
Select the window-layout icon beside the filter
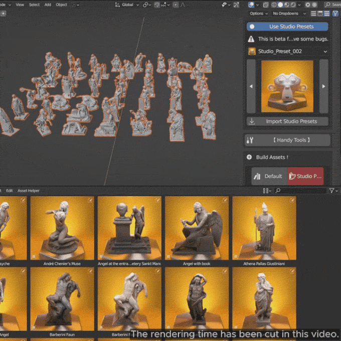320,14
